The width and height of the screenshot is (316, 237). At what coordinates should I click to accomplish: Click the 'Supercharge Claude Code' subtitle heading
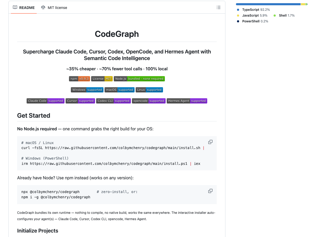pos(117,55)
